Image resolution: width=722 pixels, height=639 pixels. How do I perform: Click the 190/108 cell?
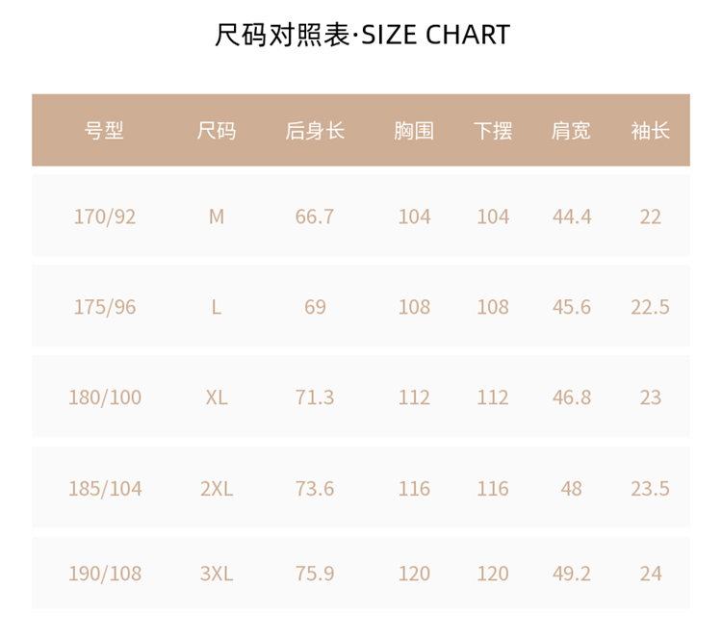pos(105,574)
